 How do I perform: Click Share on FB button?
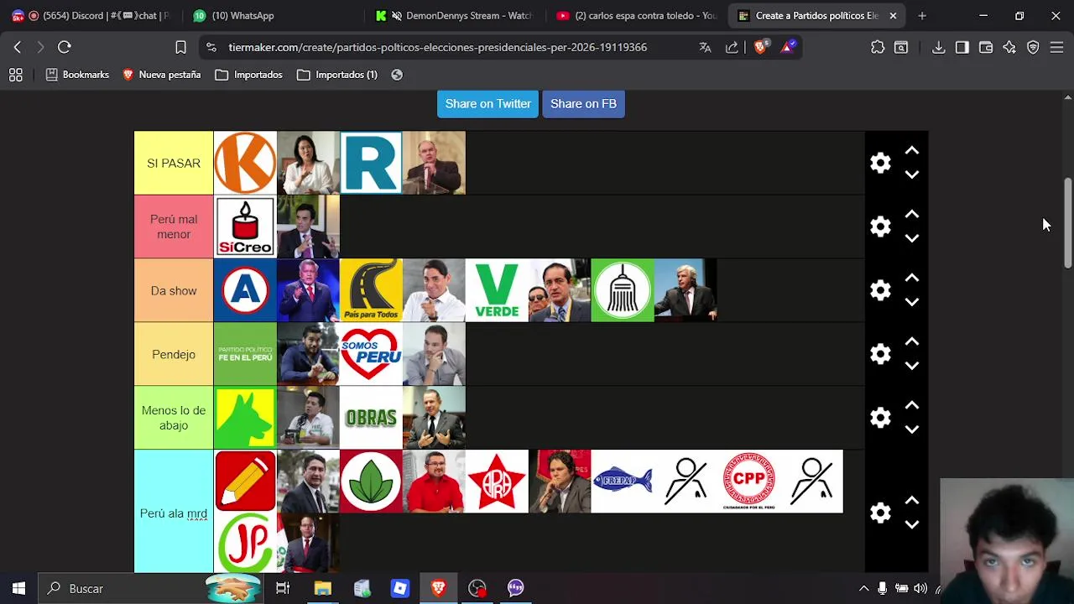click(x=583, y=103)
